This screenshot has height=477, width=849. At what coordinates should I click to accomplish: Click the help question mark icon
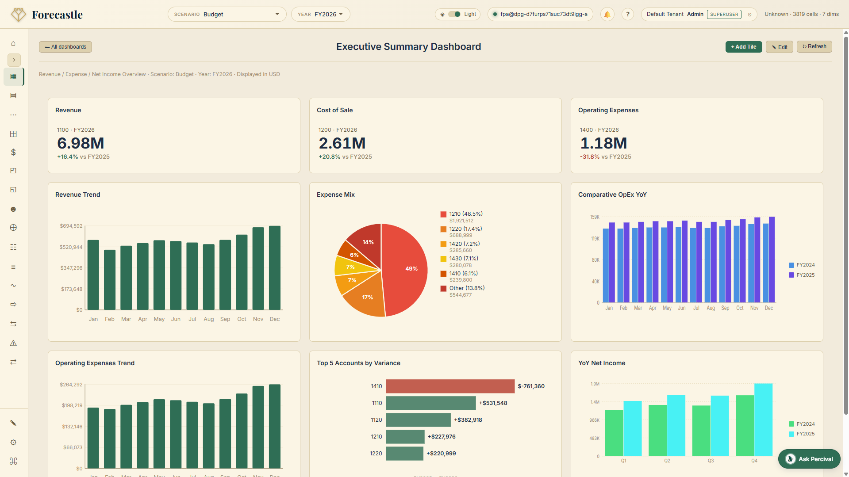[627, 14]
